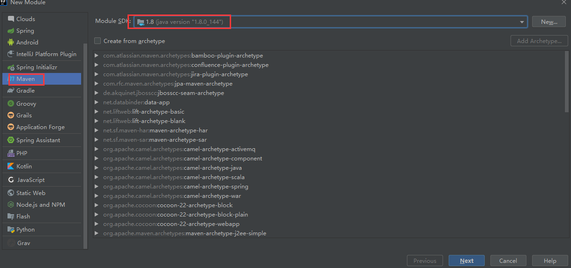Select camel-archetype-java row

[328, 168]
